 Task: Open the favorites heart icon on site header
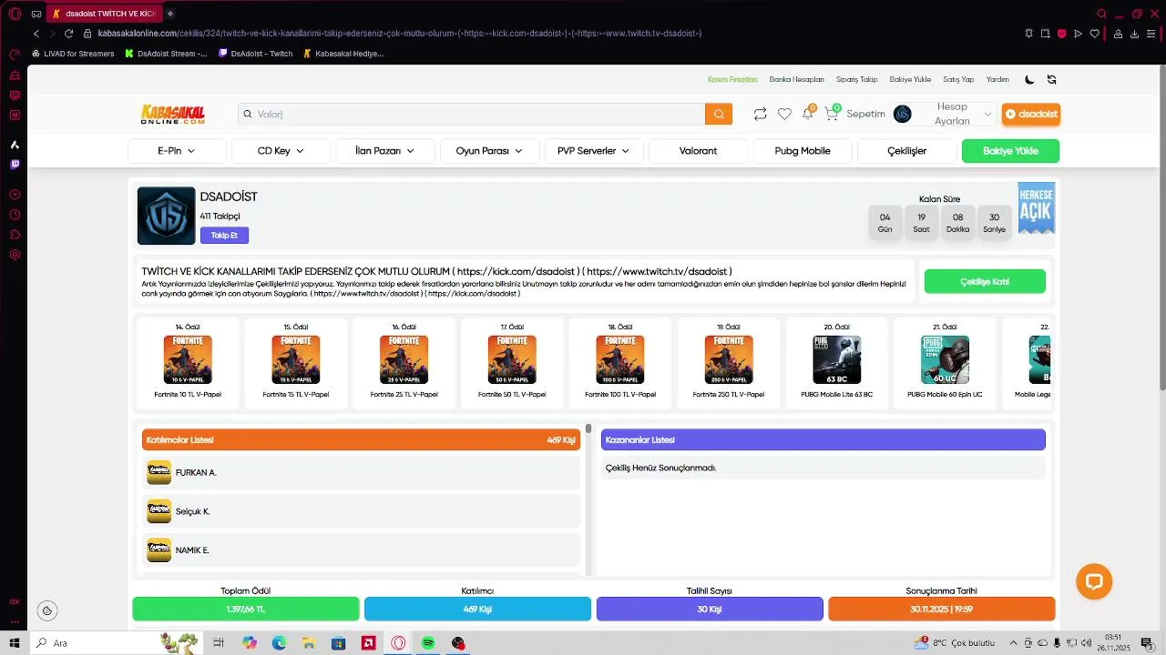(784, 114)
